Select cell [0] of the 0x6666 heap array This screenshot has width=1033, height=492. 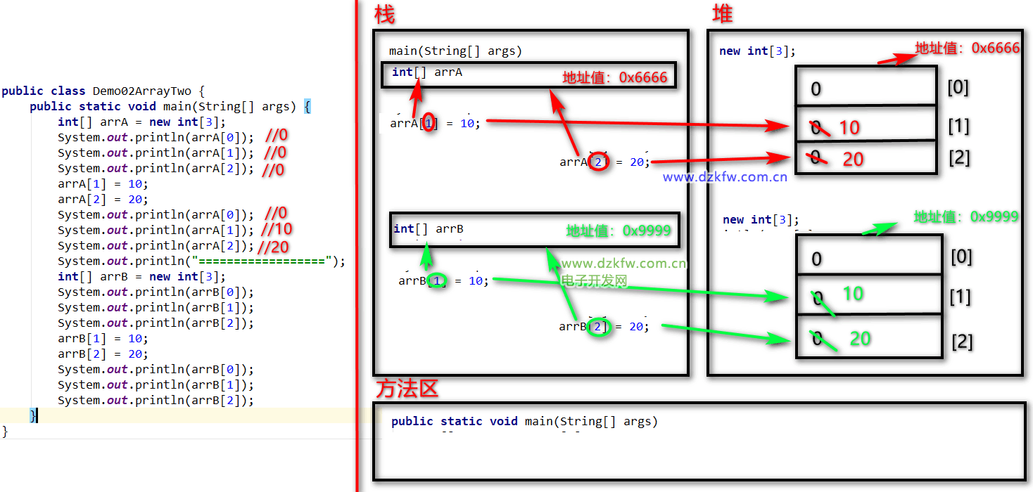[866, 87]
